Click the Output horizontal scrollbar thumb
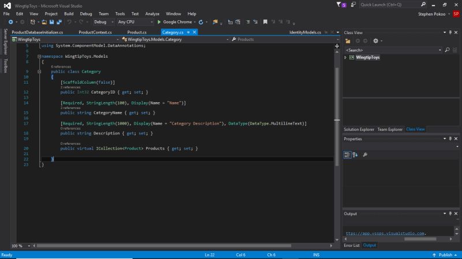 click(x=420, y=239)
